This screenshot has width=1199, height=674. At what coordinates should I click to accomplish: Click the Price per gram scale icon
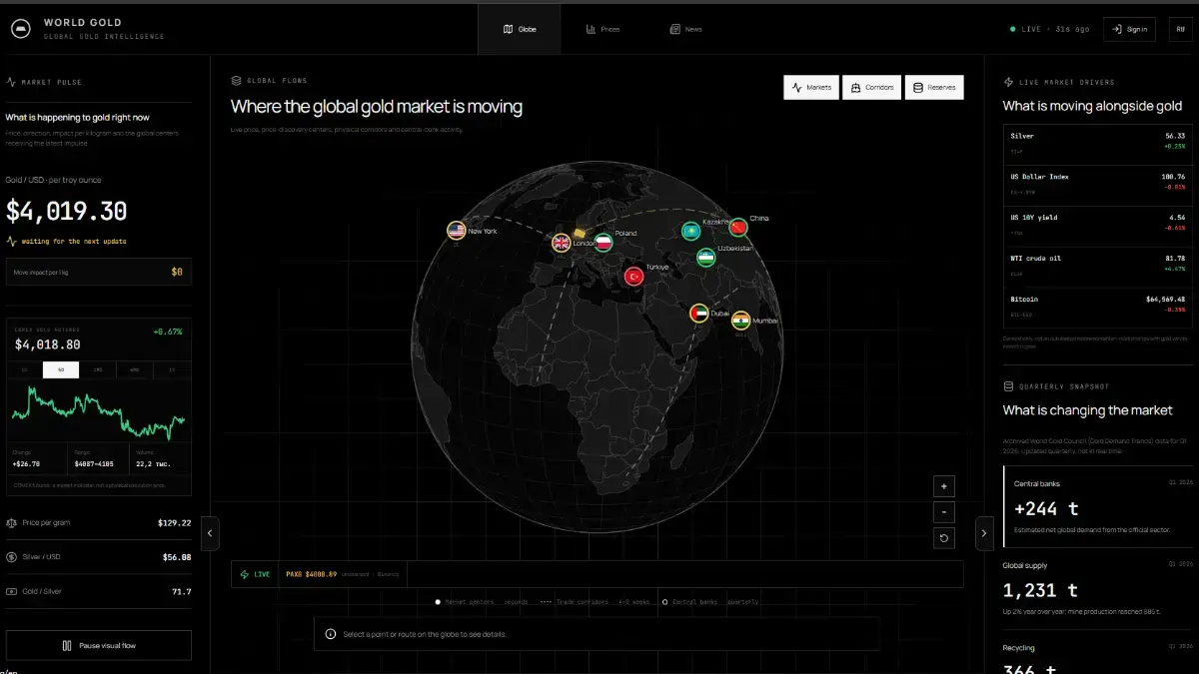click(x=11, y=522)
